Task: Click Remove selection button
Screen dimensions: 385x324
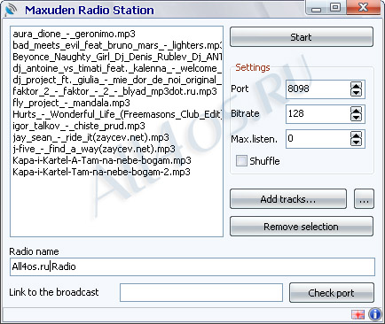Action: point(302,227)
